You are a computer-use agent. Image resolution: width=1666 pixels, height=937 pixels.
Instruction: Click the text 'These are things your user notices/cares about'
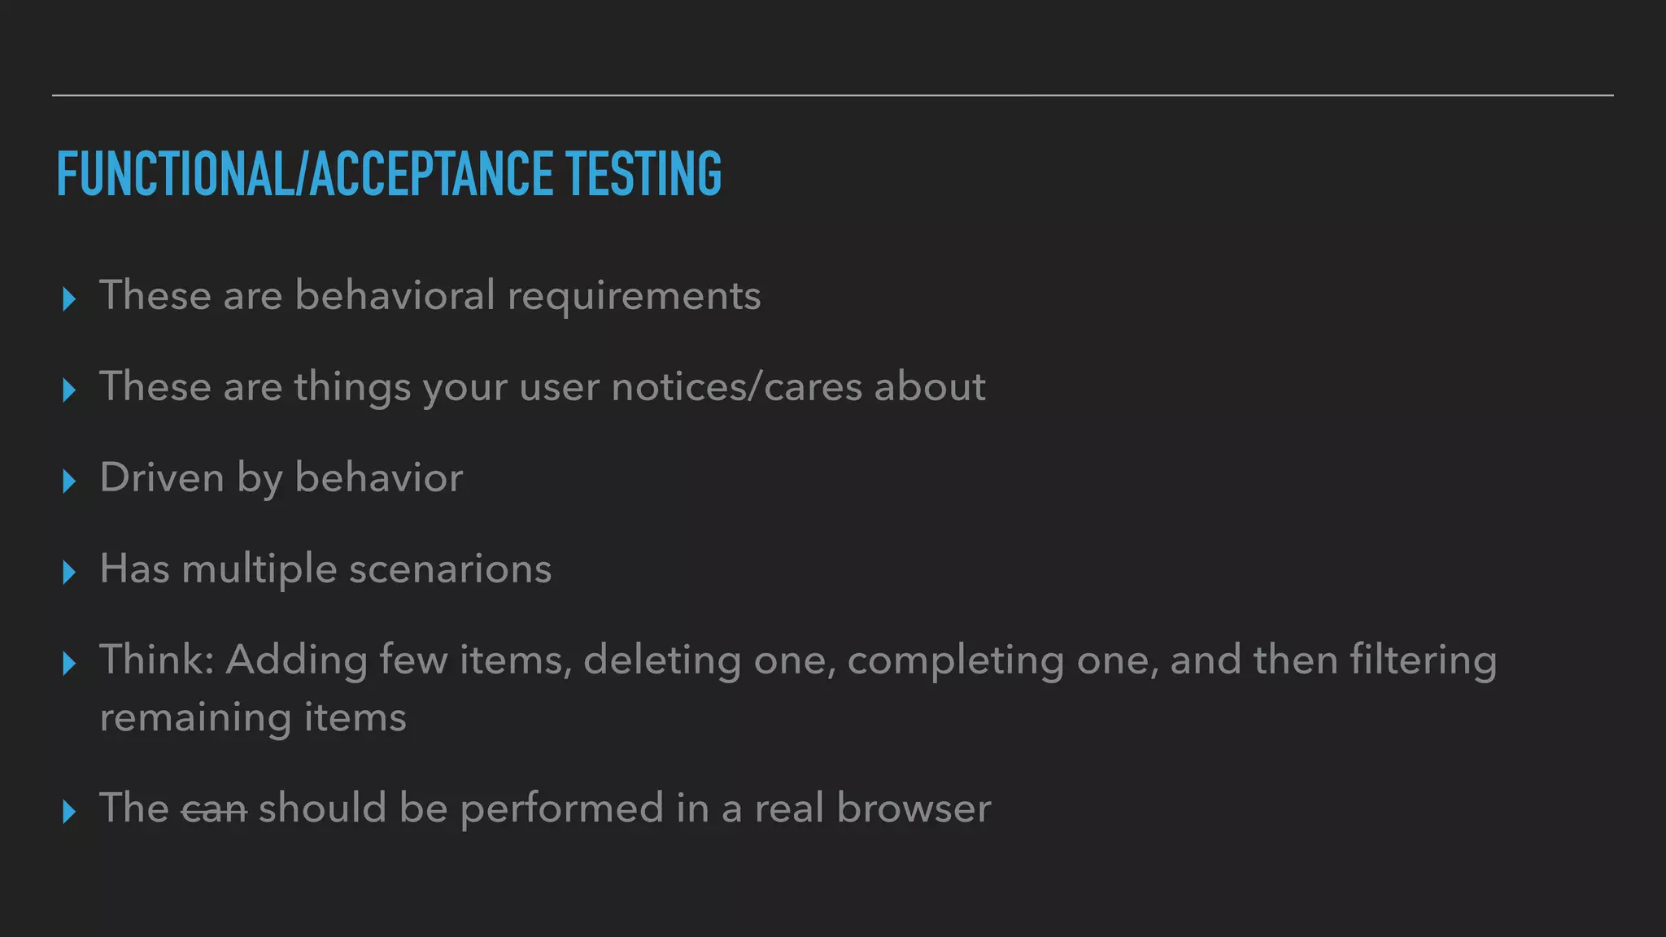click(543, 386)
